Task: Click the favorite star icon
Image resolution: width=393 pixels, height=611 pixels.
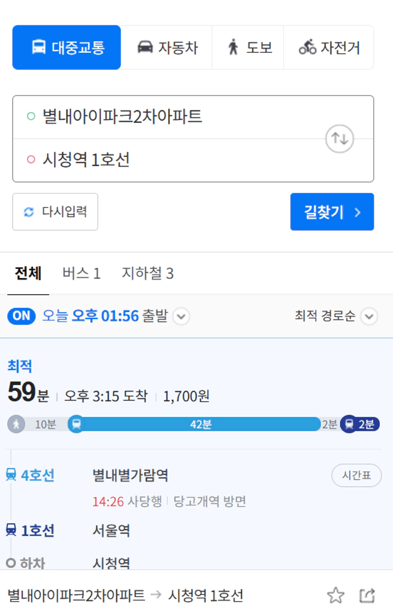Action: pos(335,595)
